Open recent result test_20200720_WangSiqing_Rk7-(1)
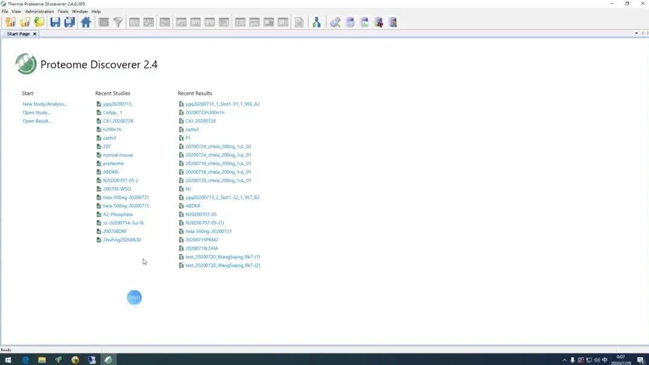The width and height of the screenshot is (649, 365). tap(223, 256)
